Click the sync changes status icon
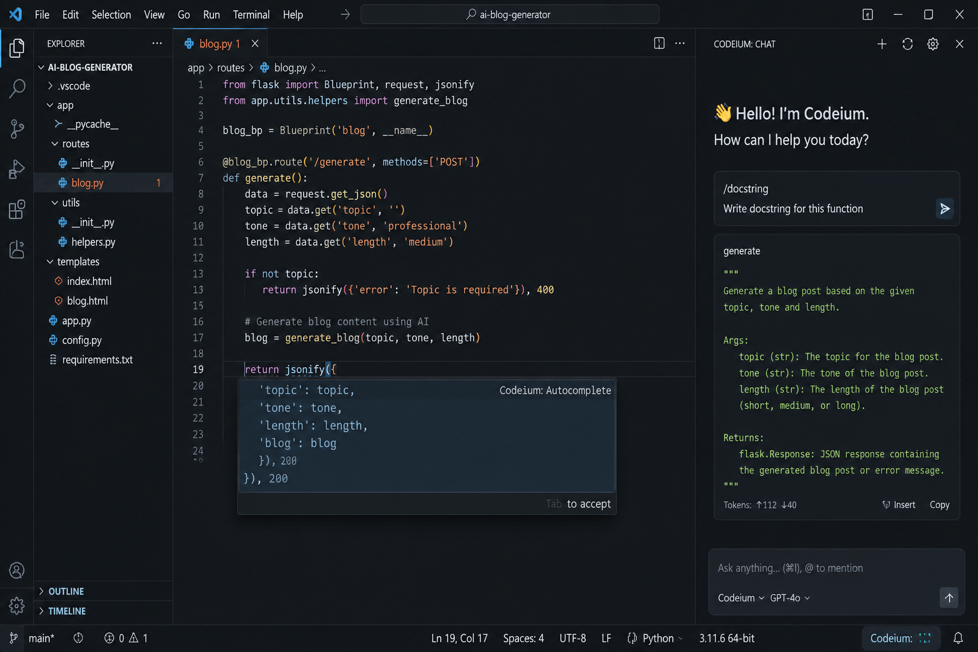The height and width of the screenshot is (652, 978). (x=78, y=638)
